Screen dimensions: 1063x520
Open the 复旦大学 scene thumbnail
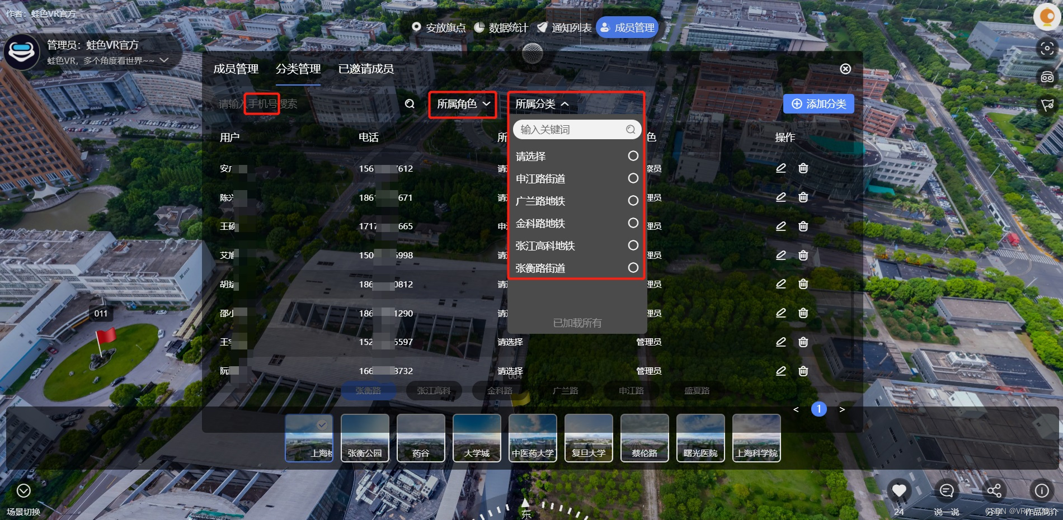click(589, 438)
